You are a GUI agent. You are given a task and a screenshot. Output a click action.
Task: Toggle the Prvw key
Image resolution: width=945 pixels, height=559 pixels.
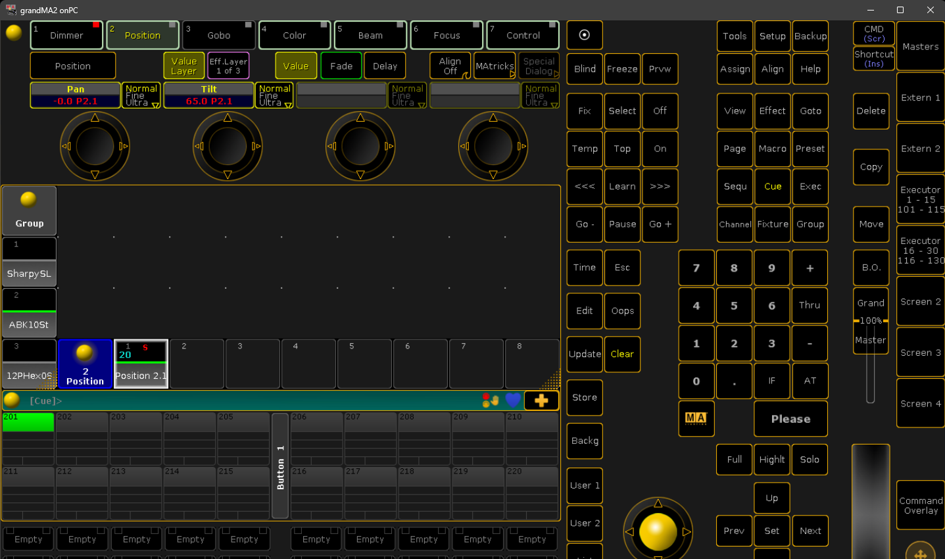pos(660,69)
